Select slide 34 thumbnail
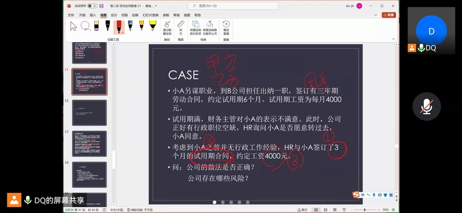Viewport: 462px width, 213px height. coord(89,175)
